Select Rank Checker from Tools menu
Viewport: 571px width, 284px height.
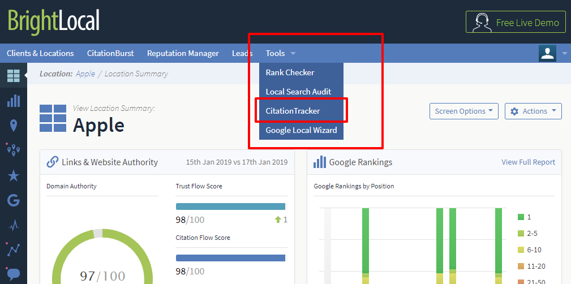[301, 72]
